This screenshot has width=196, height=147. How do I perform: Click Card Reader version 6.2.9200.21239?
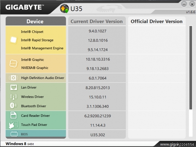click(x=98, y=116)
